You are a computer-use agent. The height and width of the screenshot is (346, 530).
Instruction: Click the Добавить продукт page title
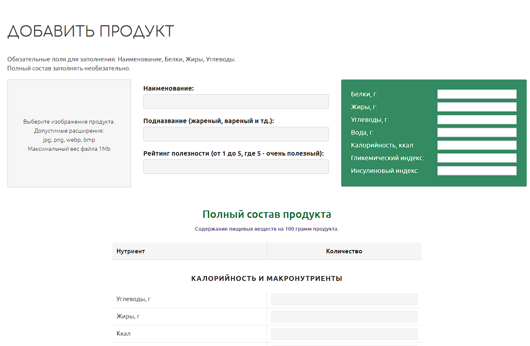(91, 32)
